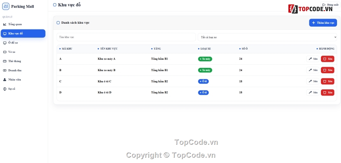Viewport: 341px width, 163px height.
Task: Select Khu vực đỗ in sidebar
Action: pyautogui.click(x=23, y=33)
